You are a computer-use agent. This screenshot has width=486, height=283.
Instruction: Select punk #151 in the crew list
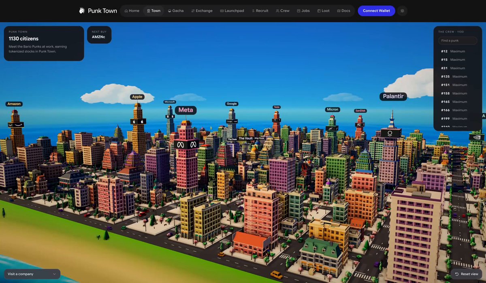[458, 85]
